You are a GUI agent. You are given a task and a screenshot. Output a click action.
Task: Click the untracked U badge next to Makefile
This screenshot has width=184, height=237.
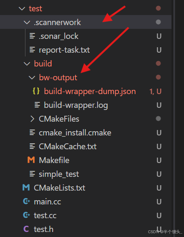tap(159, 160)
